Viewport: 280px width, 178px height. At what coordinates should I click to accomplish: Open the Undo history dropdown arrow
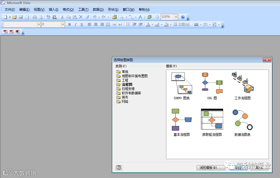tap(99, 17)
